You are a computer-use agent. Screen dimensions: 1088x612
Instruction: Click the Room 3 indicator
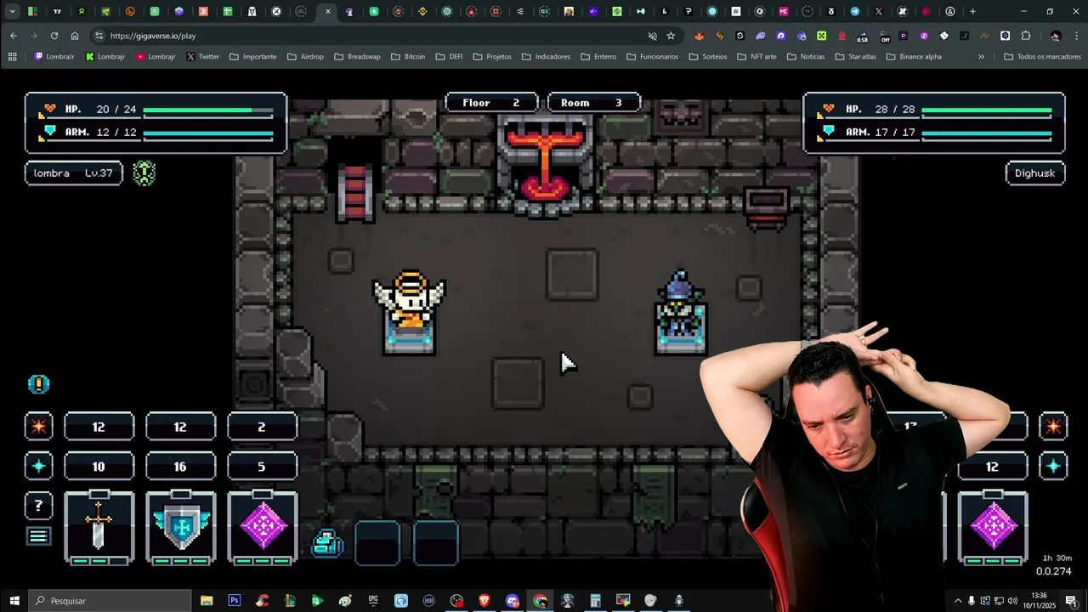point(594,103)
